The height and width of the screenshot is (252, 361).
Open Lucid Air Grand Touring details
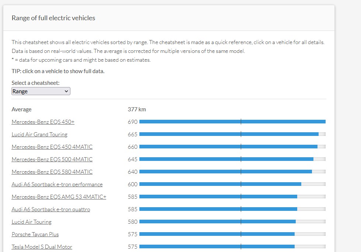click(39, 134)
